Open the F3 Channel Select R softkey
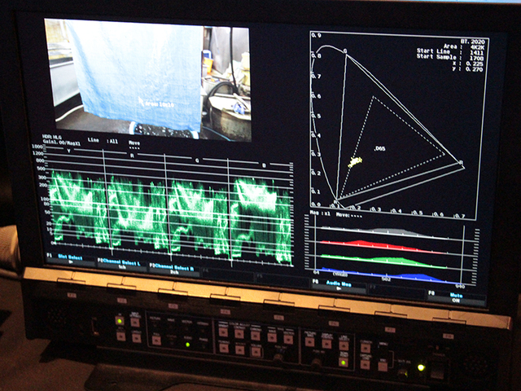The width and height of the screenshot is (521, 391). (174, 270)
